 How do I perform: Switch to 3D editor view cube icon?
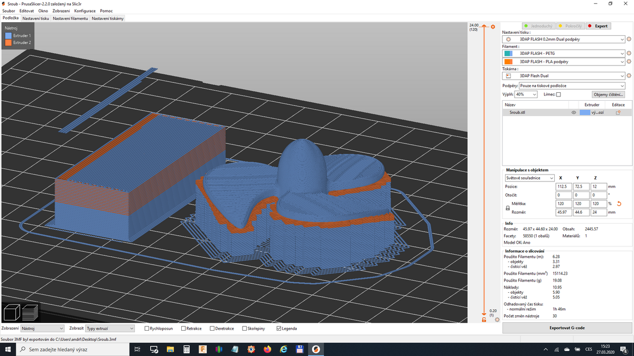pyautogui.click(x=12, y=312)
